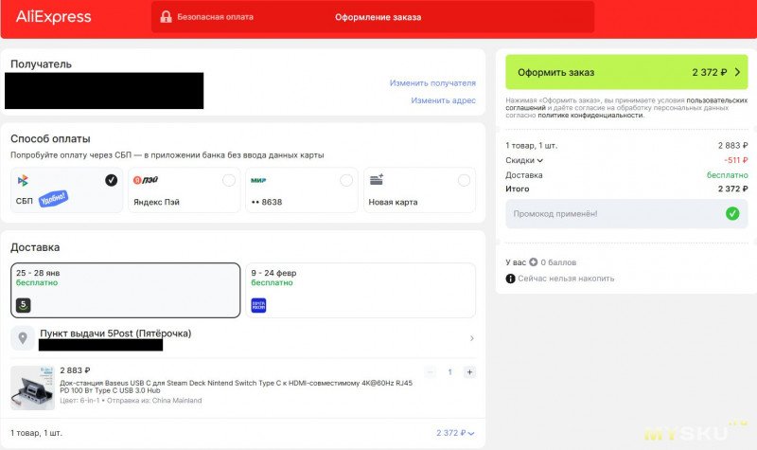
Task: Click the info icon near 'Сейчас нельзя накопить'
Action: 511,279
